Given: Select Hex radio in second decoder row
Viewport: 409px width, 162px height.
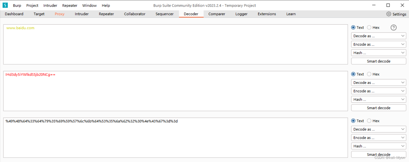Looking at the screenshot, I should (x=369, y=74).
